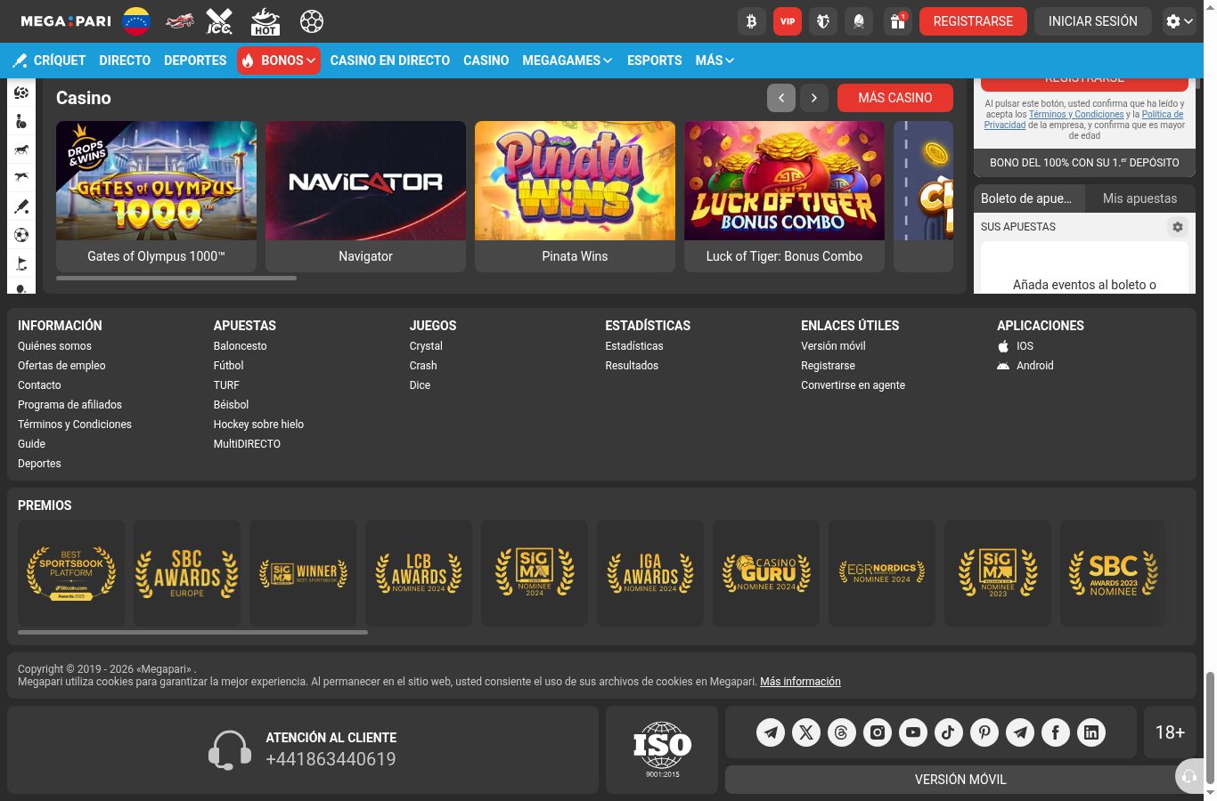Viewport: 1217px width, 801px height.
Task: Open the Navigator game card
Action: pos(365,197)
